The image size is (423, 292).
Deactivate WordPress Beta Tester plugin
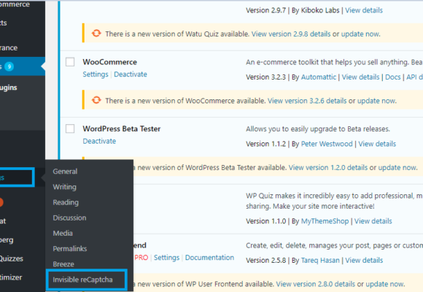pos(99,141)
